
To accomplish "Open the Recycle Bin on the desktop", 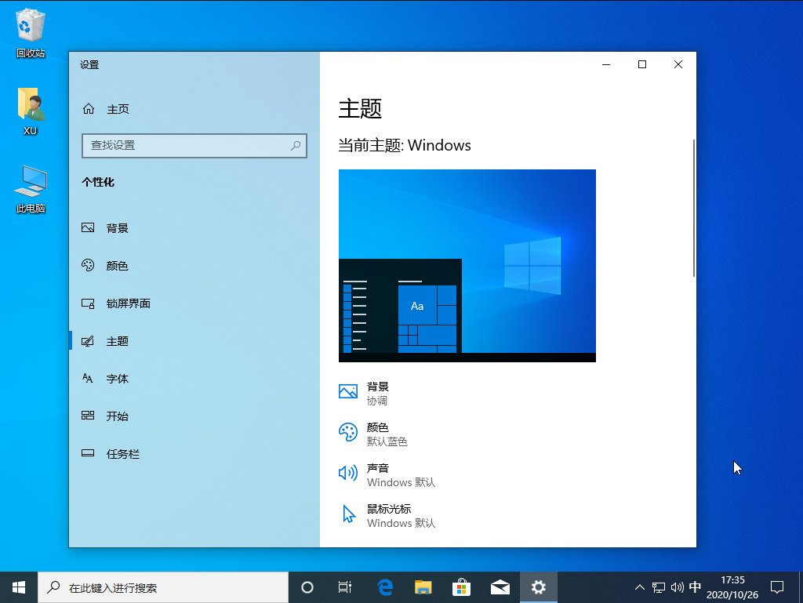I will [x=29, y=24].
